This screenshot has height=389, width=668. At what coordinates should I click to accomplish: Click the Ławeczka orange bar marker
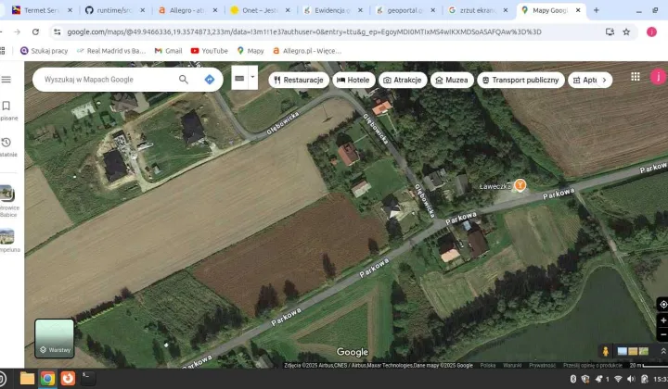(x=520, y=185)
